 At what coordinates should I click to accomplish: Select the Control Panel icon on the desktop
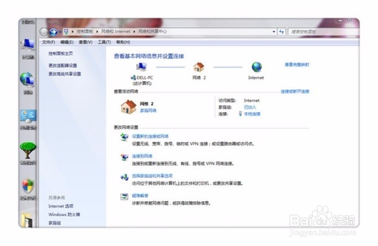[29, 116]
